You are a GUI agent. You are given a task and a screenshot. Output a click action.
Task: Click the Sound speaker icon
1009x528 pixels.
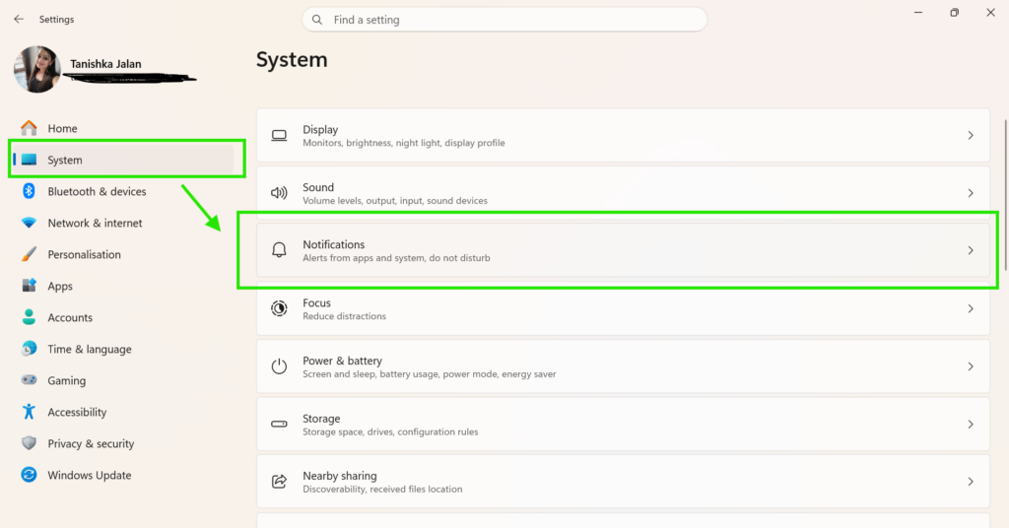pos(279,193)
